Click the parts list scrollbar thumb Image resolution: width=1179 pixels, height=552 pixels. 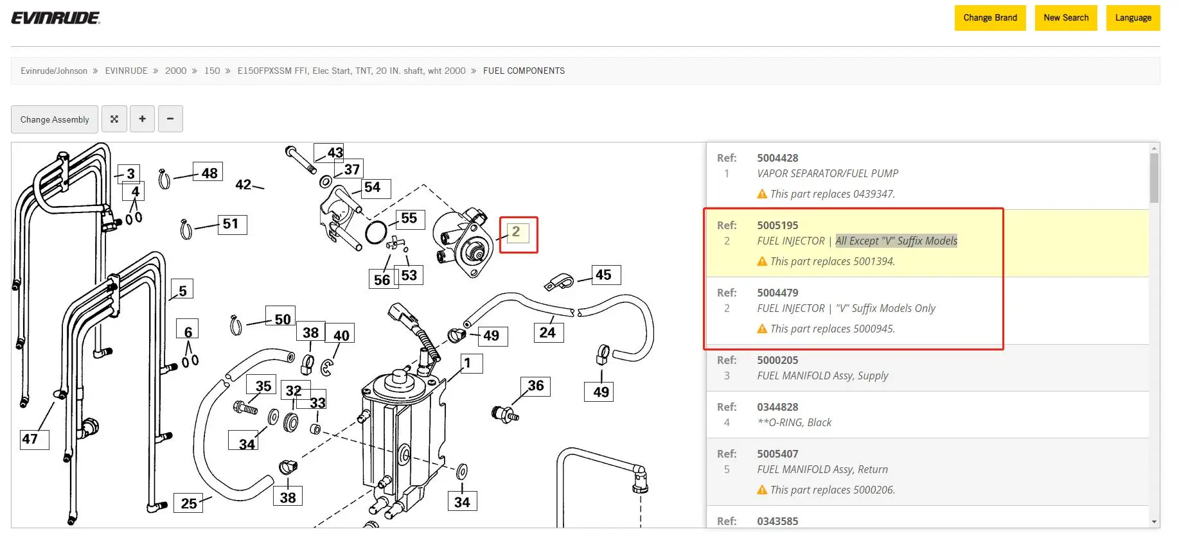coord(1155,178)
